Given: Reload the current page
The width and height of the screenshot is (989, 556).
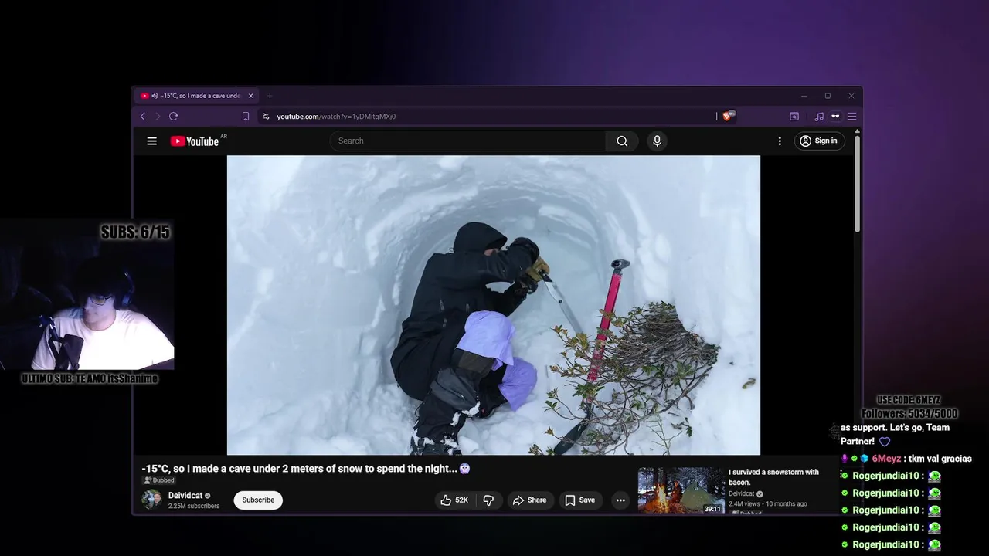Looking at the screenshot, I should click(173, 117).
